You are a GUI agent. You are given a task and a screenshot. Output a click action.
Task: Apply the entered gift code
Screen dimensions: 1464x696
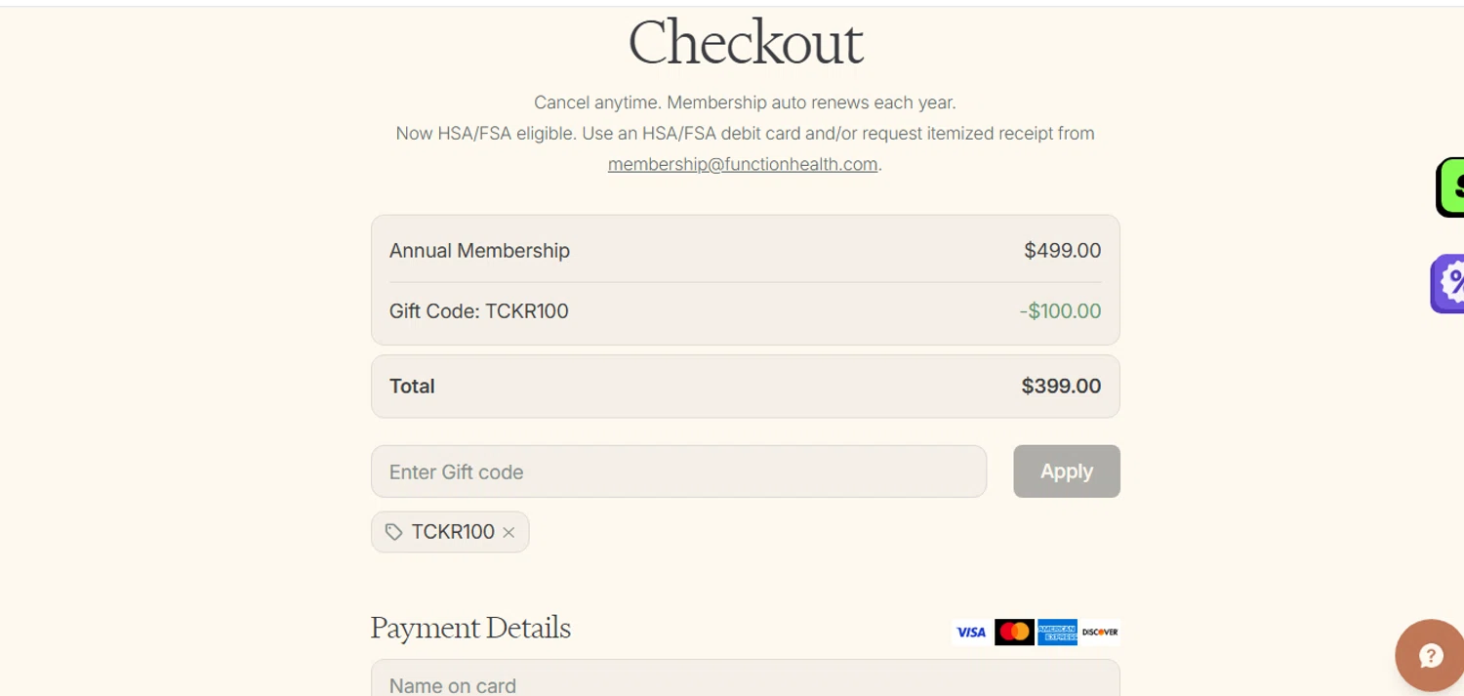pyautogui.click(x=1067, y=471)
